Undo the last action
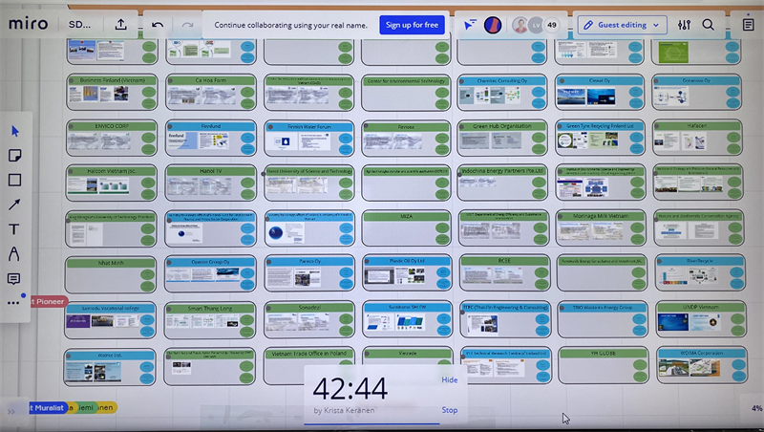This screenshot has height=432, width=764. (x=158, y=25)
